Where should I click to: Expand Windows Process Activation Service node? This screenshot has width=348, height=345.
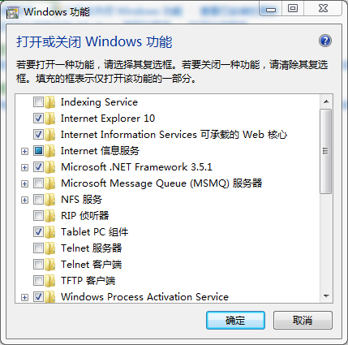coord(24,297)
